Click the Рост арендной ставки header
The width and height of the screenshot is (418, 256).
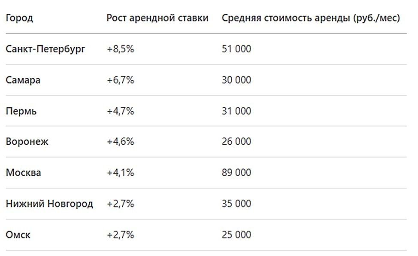click(x=158, y=18)
